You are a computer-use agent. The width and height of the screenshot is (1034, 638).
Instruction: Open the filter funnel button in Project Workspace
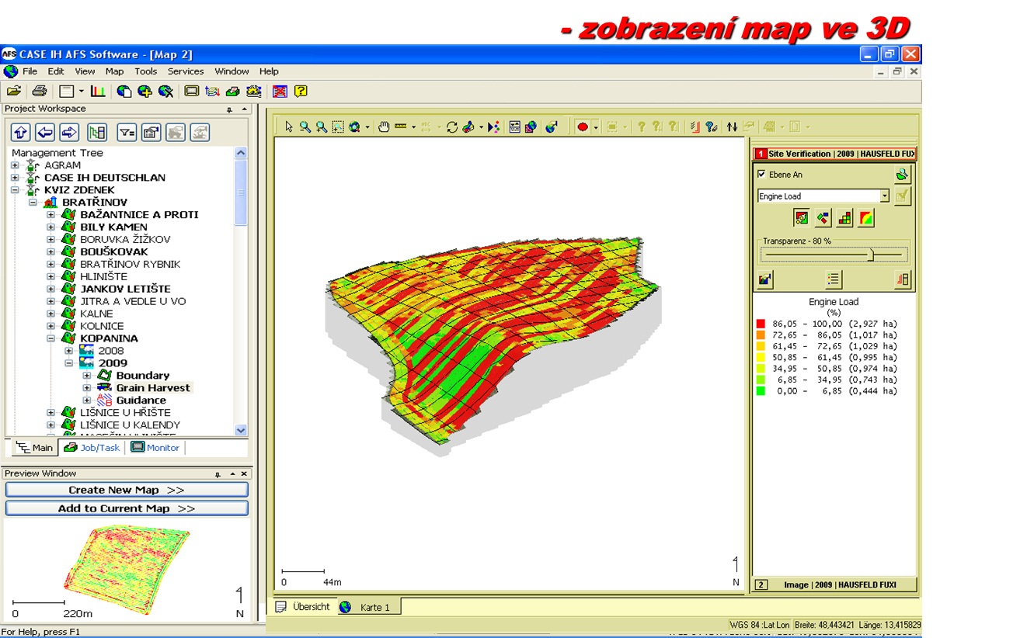127,132
